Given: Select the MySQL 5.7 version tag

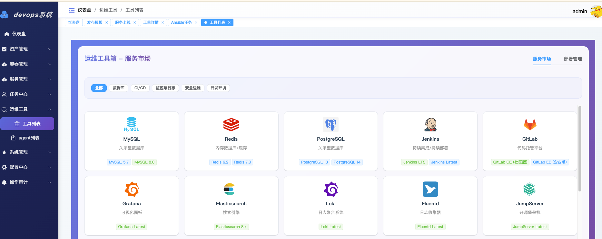Looking at the screenshot, I should [x=119, y=162].
